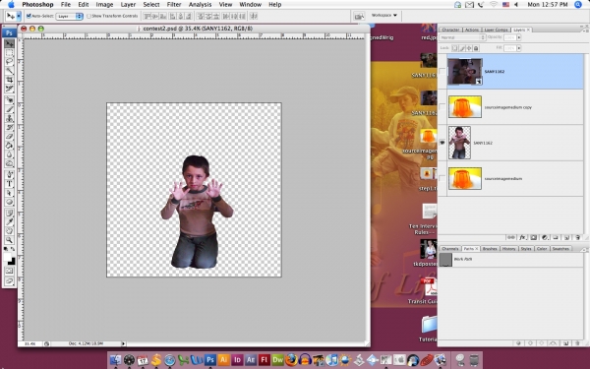Select the Slice tool
This screenshot has height=369, width=590.
pos(9,89)
